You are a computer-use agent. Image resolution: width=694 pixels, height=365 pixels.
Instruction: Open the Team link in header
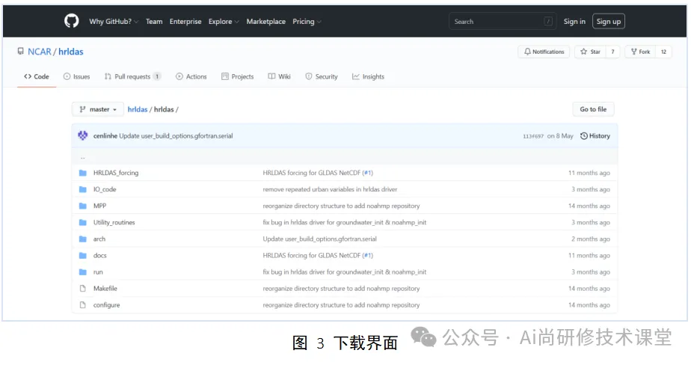pos(154,21)
